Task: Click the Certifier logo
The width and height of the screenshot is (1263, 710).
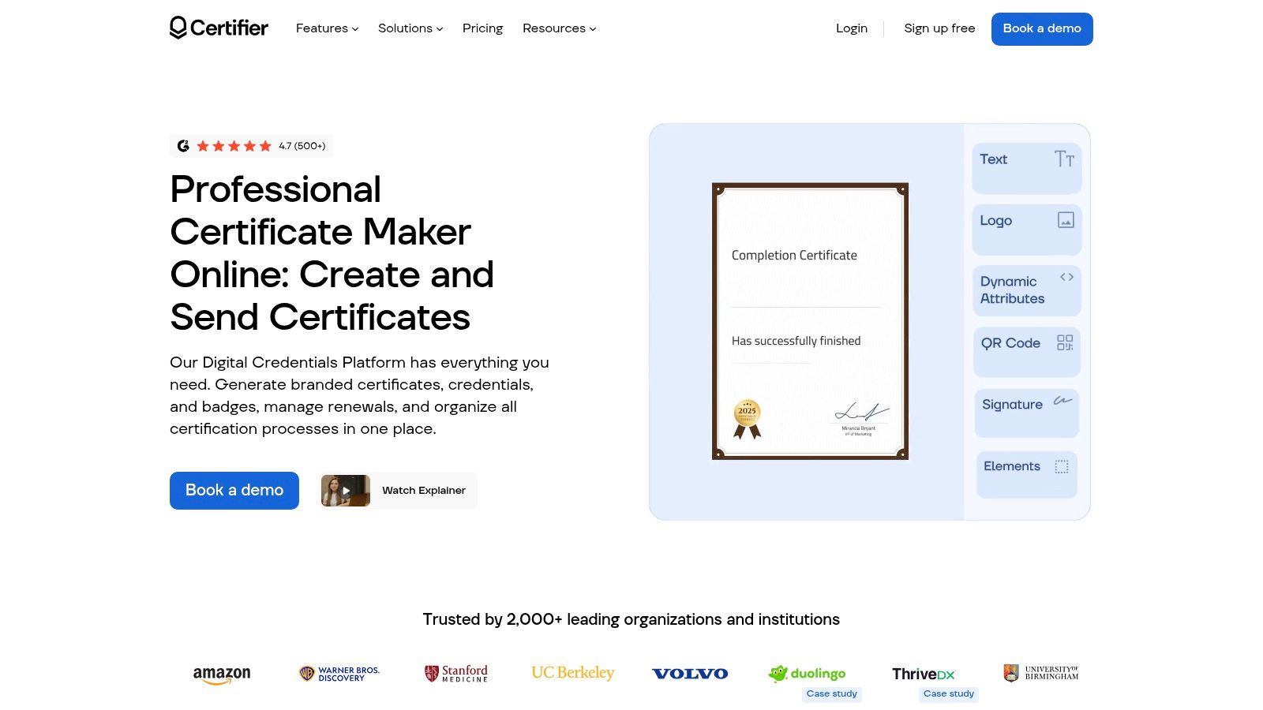Action: click(219, 28)
